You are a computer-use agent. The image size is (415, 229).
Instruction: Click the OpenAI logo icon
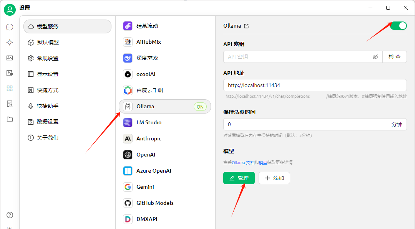[x=128, y=155]
